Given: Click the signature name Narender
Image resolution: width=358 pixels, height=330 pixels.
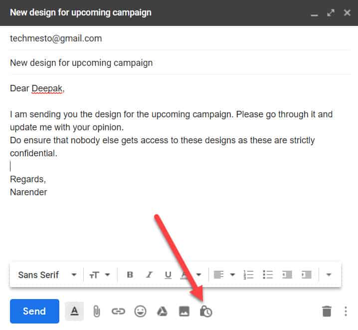Looking at the screenshot, I should click(x=28, y=192).
